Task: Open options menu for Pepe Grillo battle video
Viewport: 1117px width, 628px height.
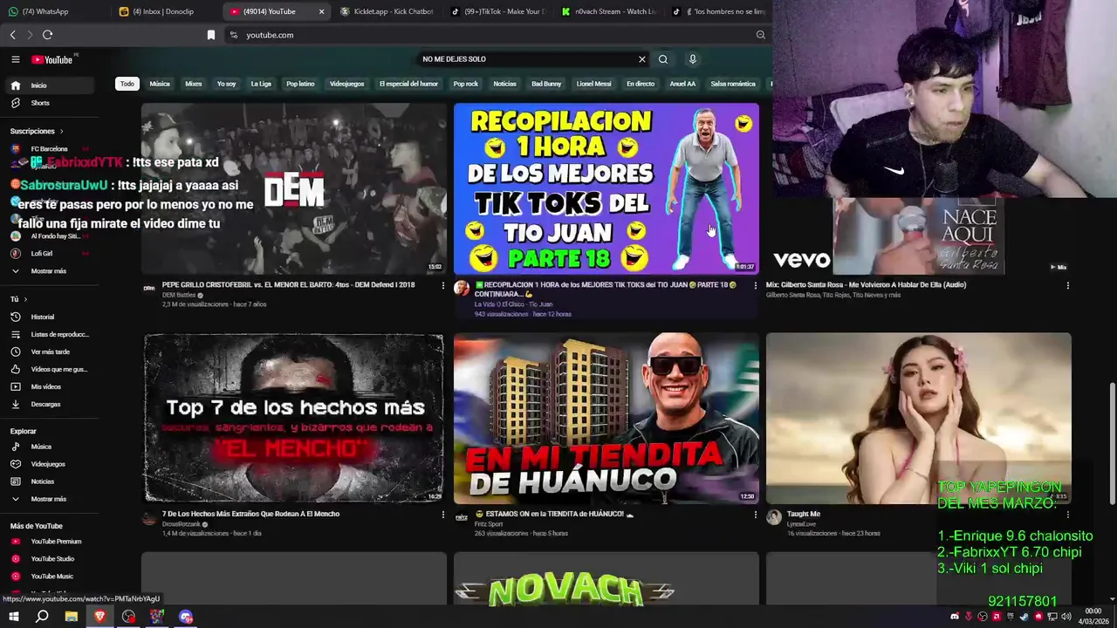Action: point(442,285)
